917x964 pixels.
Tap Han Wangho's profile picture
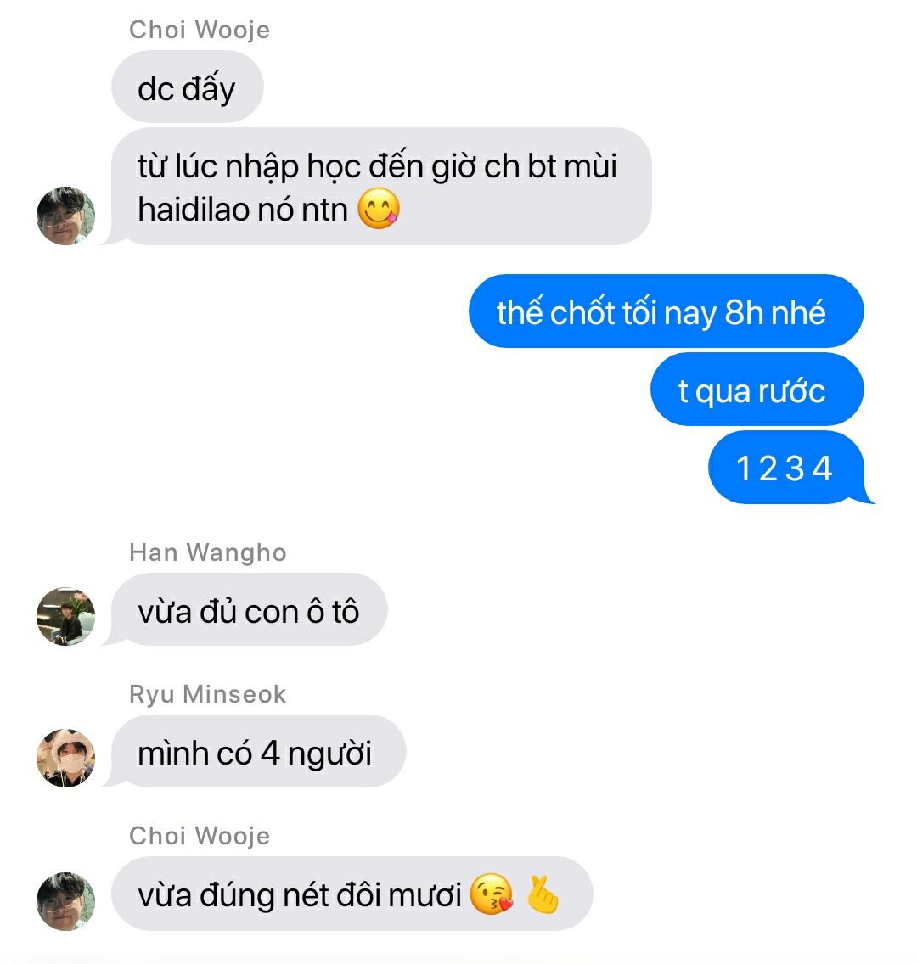tap(66, 616)
